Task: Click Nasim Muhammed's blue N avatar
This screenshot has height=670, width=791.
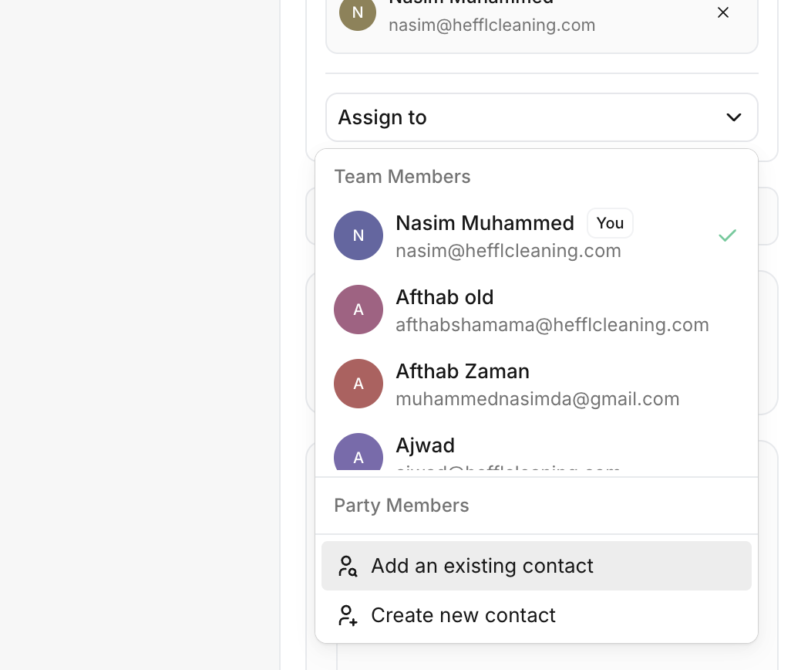Action: [358, 235]
